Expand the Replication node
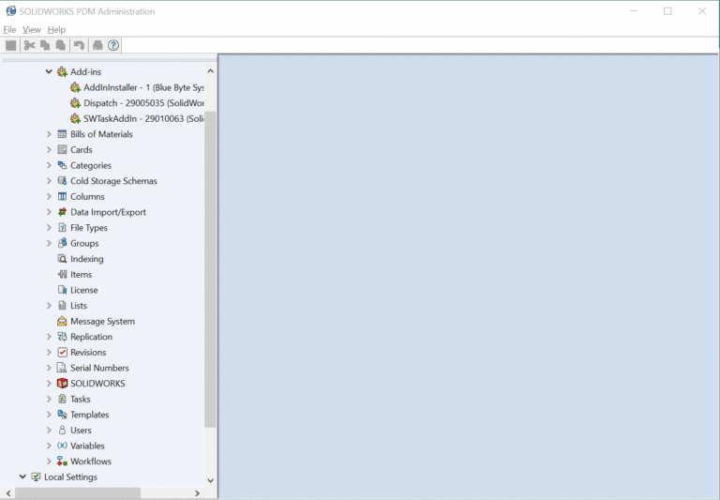The image size is (720, 500). click(49, 337)
